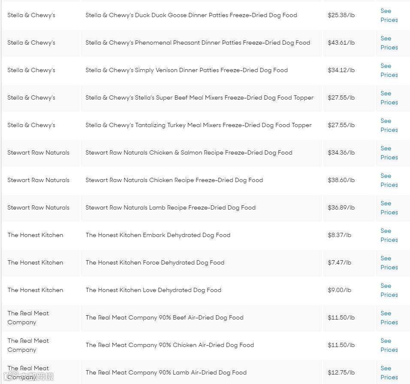Image resolution: width=410 pixels, height=384 pixels.
Task: Open See Prices for Tantalizing Turkey Meal Mixers
Action: [389, 125]
